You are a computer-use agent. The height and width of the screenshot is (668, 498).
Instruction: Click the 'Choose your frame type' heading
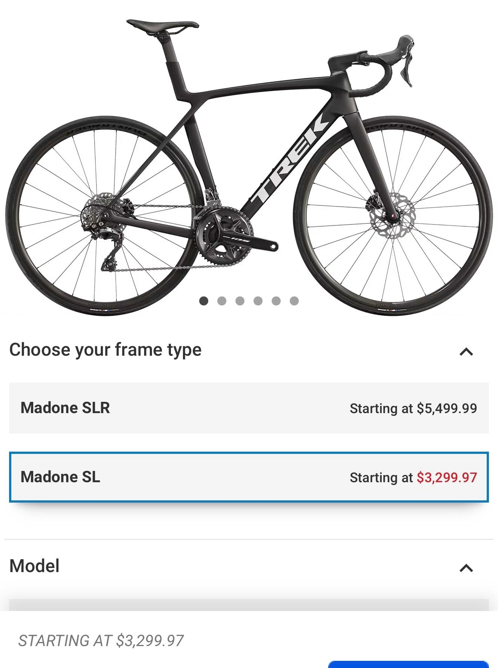(105, 350)
